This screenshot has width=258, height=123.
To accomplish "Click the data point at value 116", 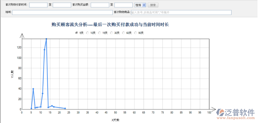I will pyautogui.click(x=45, y=50).
